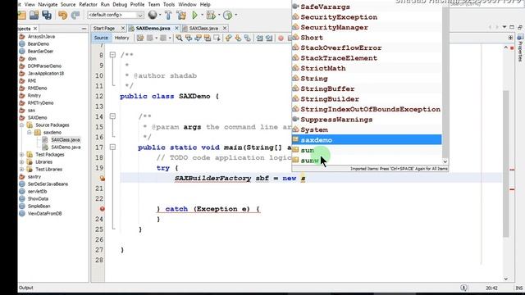The width and height of the screenshot is (525, 295).
Task: Click the Shift Line Left icon
Action: click(x=260, y=39)
